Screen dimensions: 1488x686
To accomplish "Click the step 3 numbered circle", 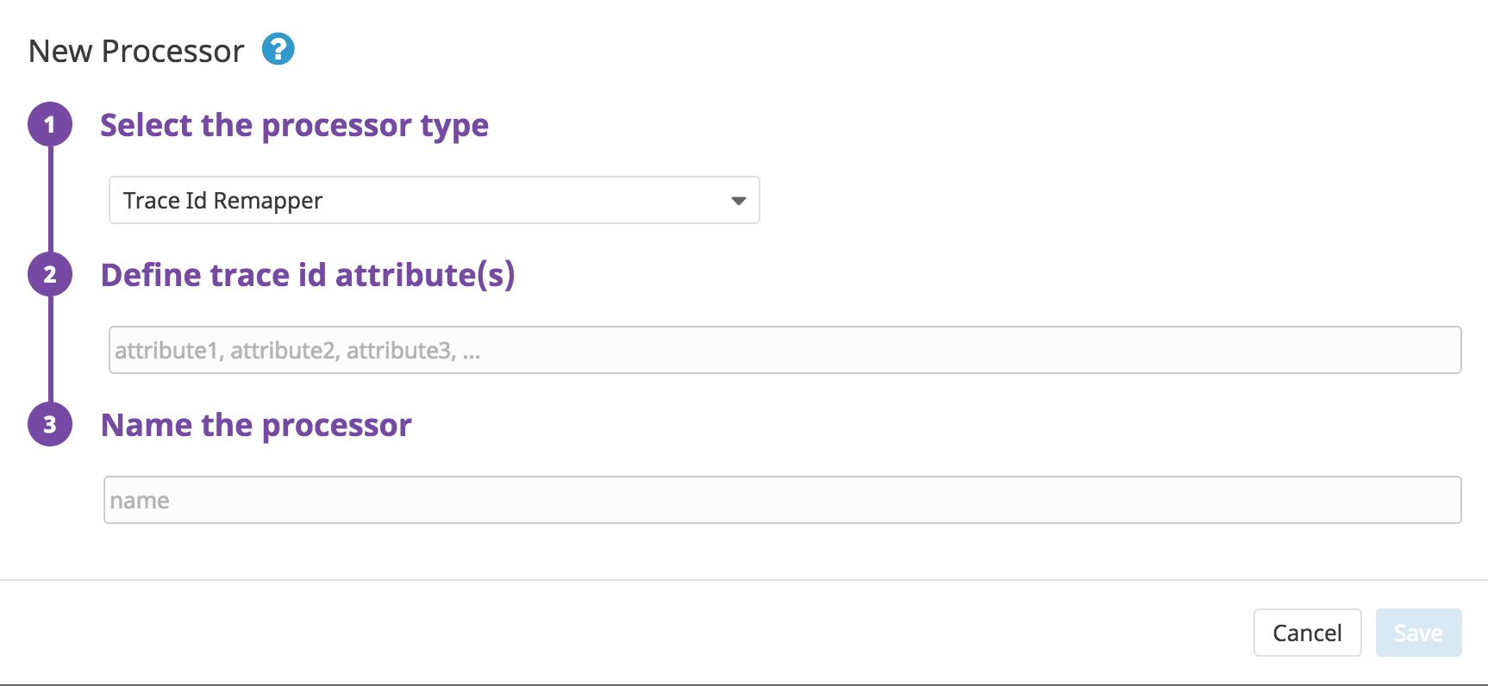I will [x=50, y=425].
